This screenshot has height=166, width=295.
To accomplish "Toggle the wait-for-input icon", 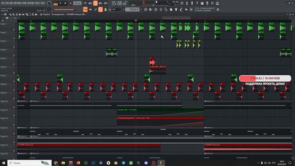I will tap(90, 3).
